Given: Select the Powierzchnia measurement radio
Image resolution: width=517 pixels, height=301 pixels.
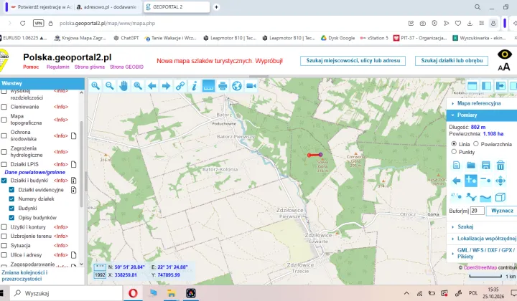Looking at the screenshot, I should pos(476,144).
